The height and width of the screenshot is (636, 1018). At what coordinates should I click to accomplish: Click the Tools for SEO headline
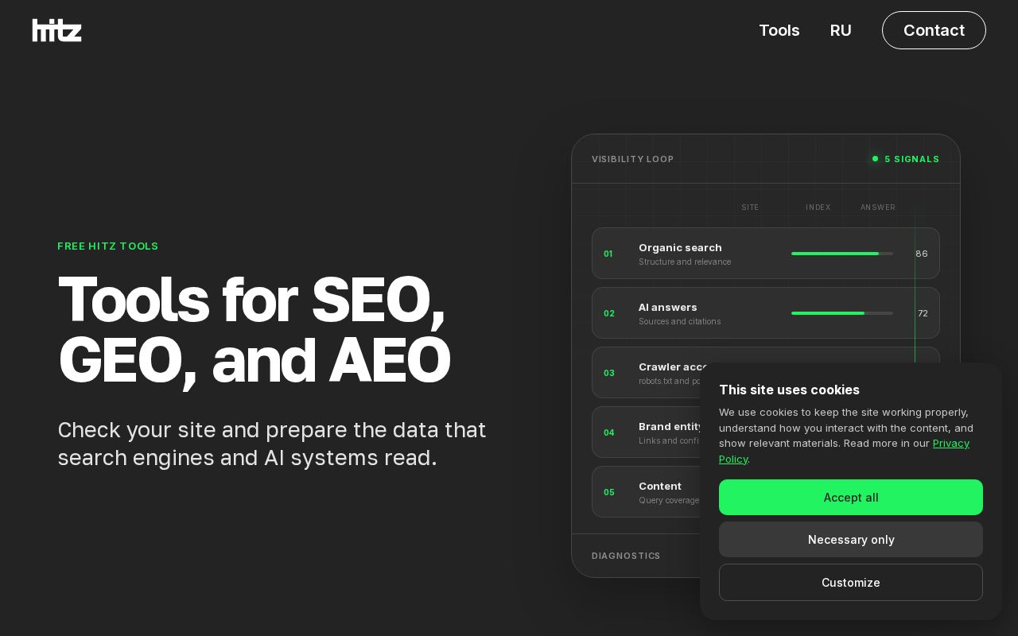point(254,329)
